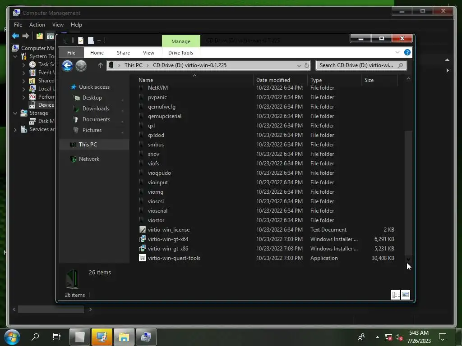The image size is (462, 346).
Task: Click the Explorer back navigation arrow
Action: (68, 66)
